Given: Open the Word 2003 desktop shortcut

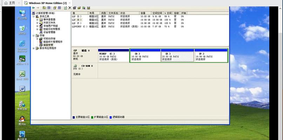Looking at the screenshot, I should coord(22,91).
